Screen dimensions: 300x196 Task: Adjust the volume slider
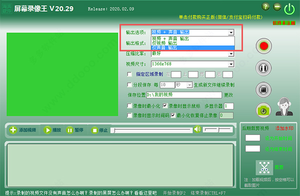pos(217,130)
